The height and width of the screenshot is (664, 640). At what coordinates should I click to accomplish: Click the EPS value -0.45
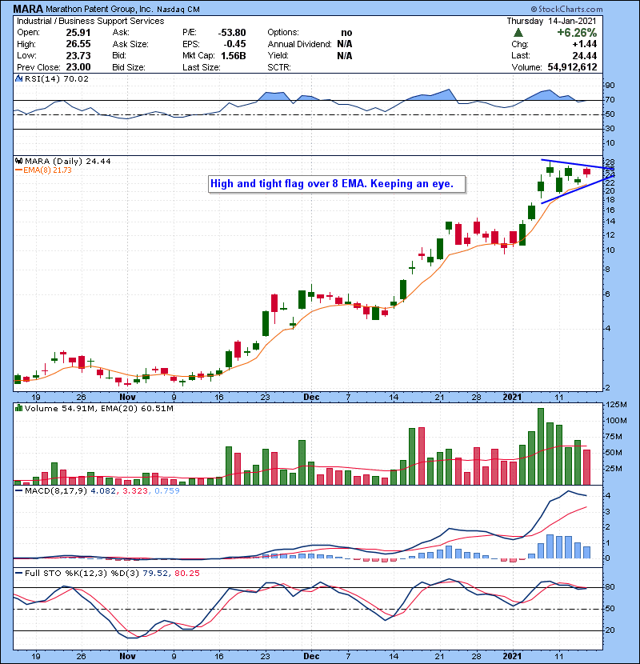(234, 44)
